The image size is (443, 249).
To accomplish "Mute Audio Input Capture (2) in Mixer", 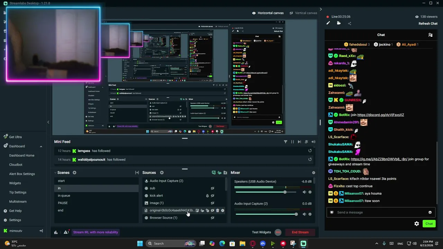I will click(x=304, y=214).
